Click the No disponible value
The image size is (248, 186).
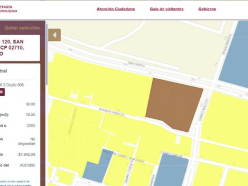[27, 141]
